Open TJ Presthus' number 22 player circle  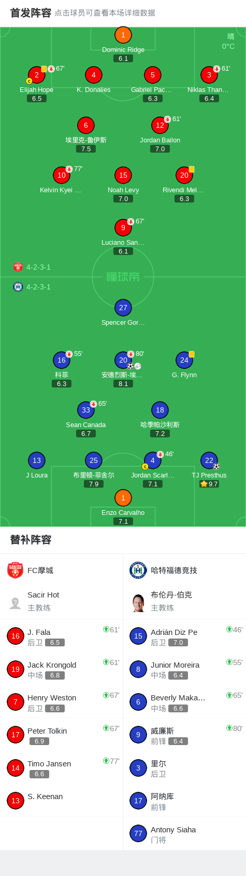(x=209, y=460)
